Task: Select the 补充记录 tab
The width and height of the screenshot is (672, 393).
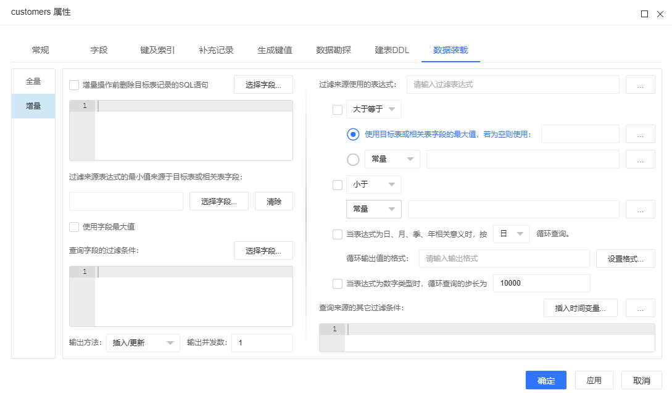Action: point(216,50)
